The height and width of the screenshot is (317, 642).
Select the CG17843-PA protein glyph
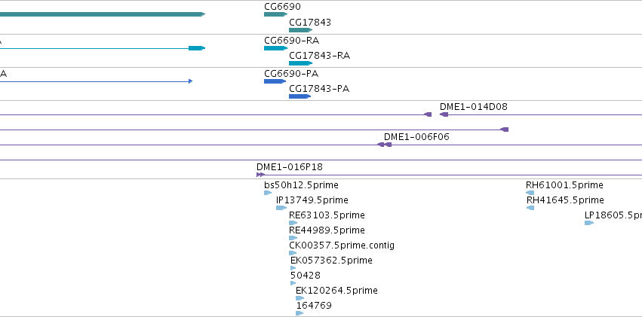pyautogui.click(x=299, y=96)
